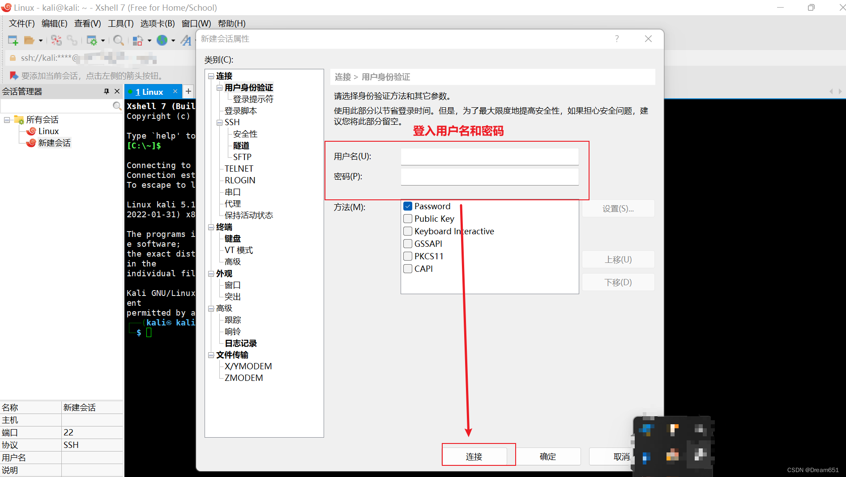Click the layout arrange toolbar icon
The image size is (846, 477).
coord(138,40)
